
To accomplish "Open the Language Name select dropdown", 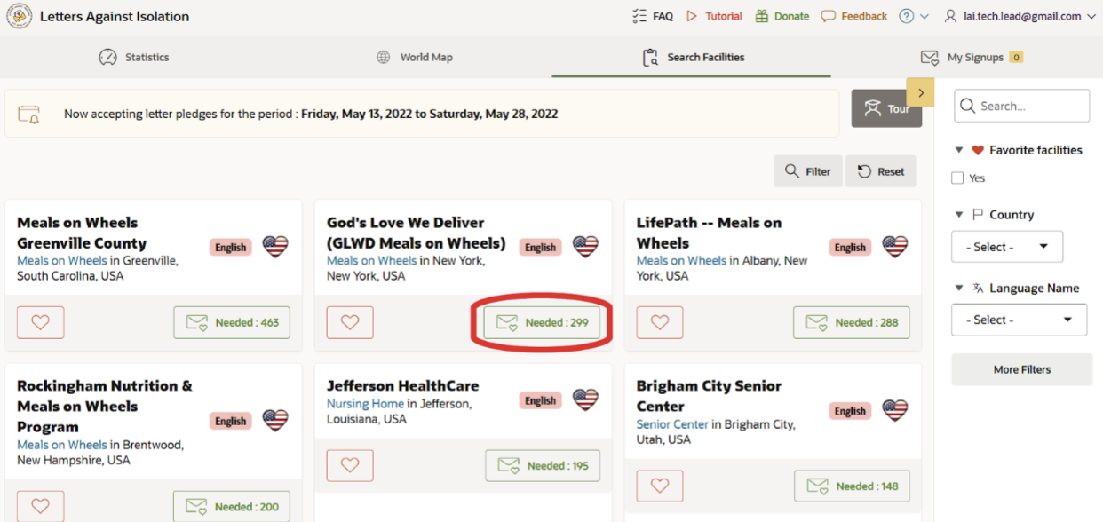I will 1018,320.
